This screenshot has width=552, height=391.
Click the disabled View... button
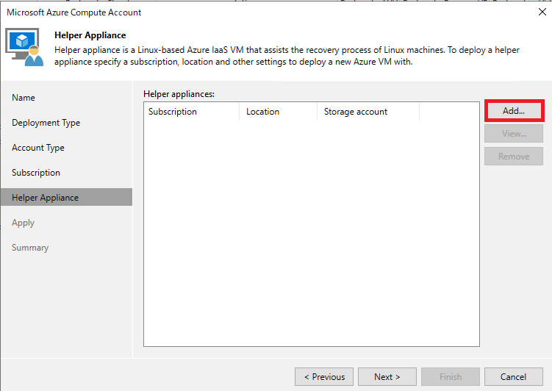pyautogui.click(x=514, y=134)
